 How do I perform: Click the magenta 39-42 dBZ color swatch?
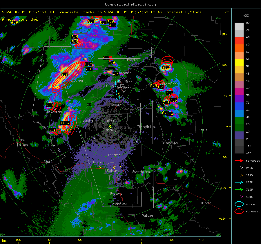pyautogui.click(x=239, y=92)
